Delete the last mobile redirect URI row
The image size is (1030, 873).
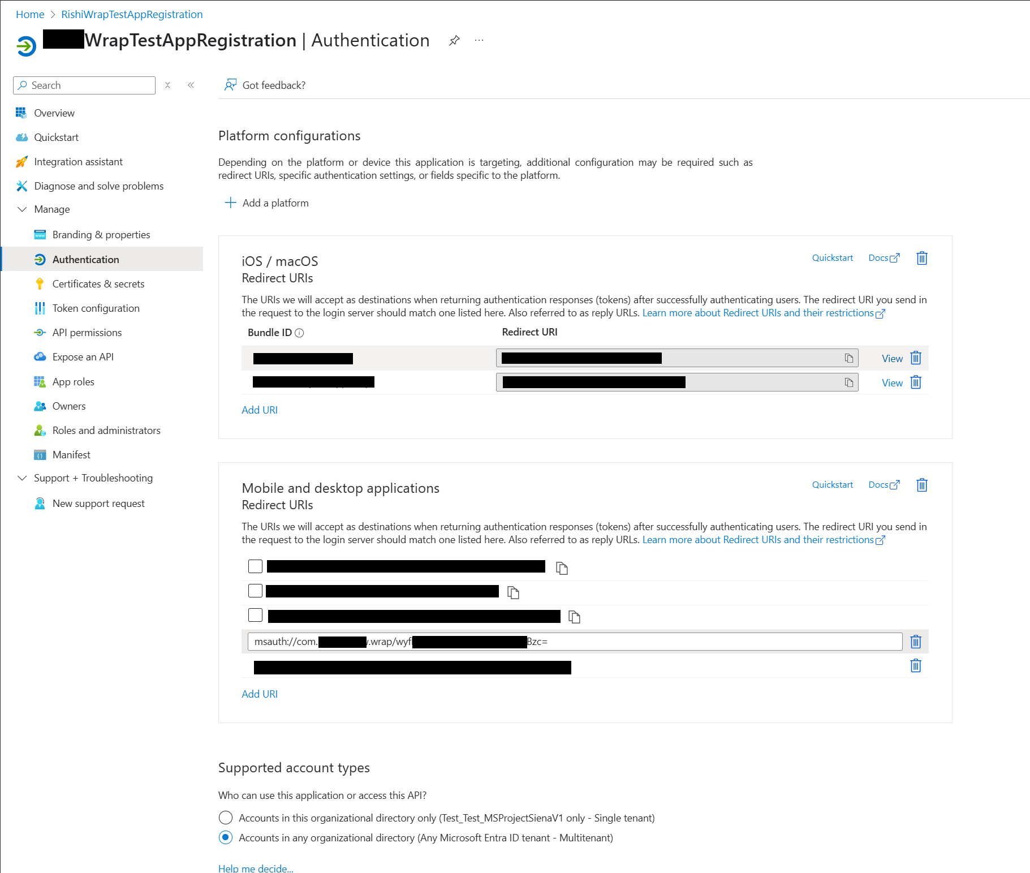(x=916, y=666)
